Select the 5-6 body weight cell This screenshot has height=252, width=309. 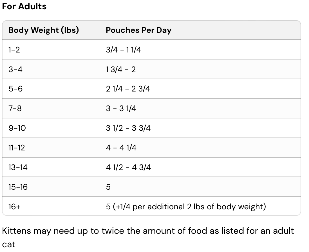(15, 89)
